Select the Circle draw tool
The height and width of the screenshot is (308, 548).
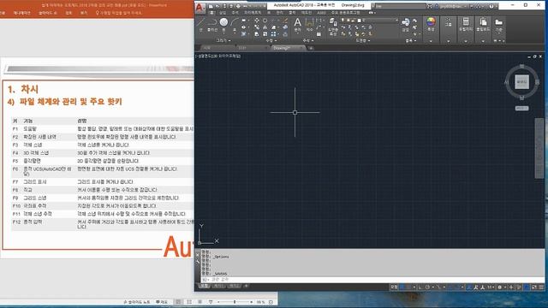pyautogui.click(x=223, y=23)
